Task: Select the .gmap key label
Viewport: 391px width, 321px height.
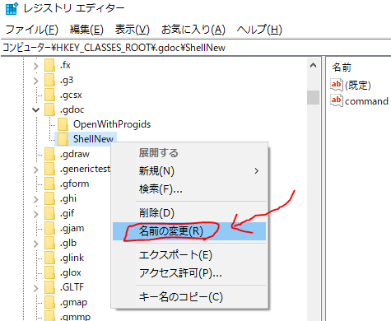Action: coord(73,302)
